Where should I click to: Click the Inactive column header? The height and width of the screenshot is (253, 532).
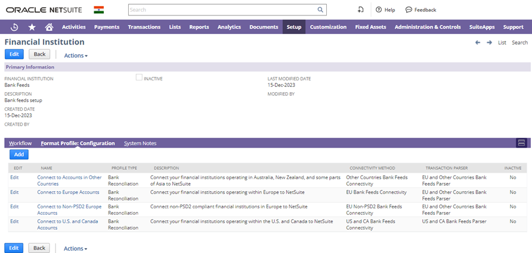[513, 168]
